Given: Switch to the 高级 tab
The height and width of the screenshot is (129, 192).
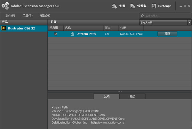Looking at the screenshot, I should pos(133,96).
